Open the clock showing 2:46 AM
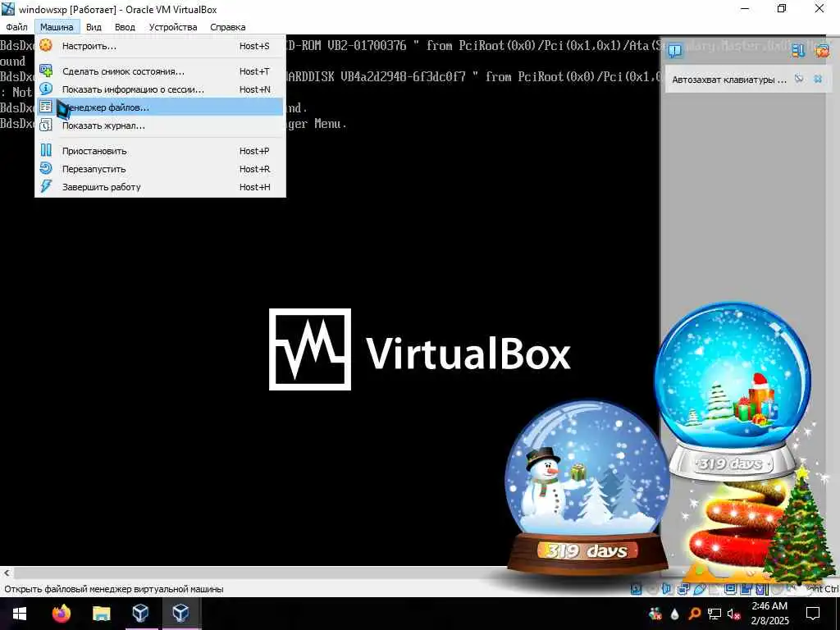This screenshot has height=630, width=840. (x=769, y=614)
